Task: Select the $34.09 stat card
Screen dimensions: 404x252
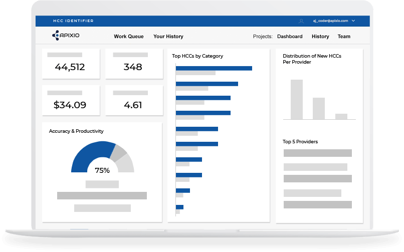Action: (x=71, y=100)
